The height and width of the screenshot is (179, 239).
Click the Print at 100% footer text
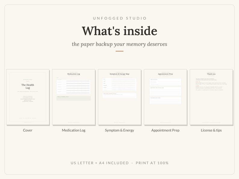152,163
